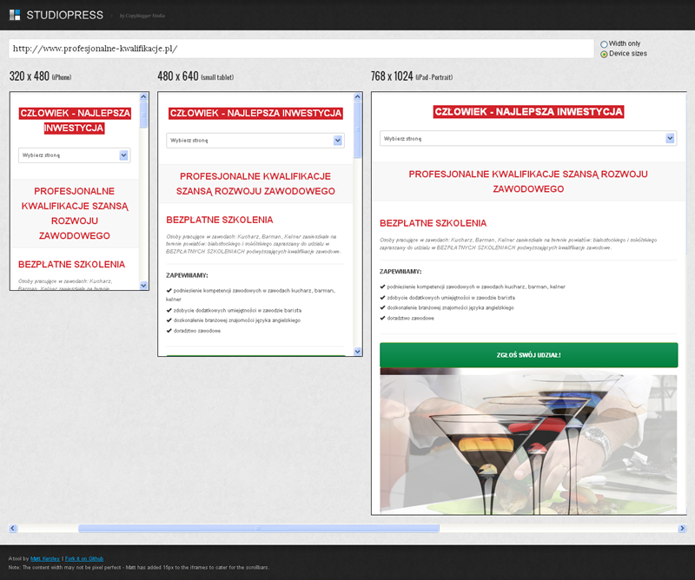Click the scroll-down arrow in the iPhone preview
The height and width of the screenshot is (580, 695).
pos(144,285)
